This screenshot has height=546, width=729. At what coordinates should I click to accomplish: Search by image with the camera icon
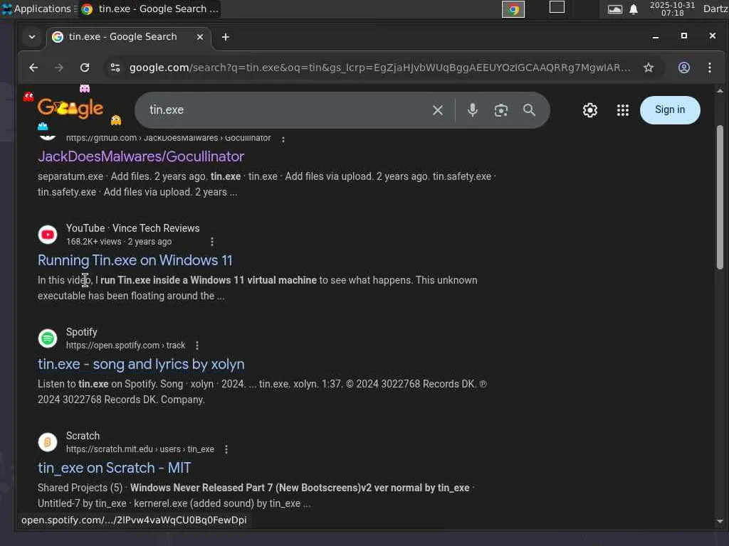tap(500, 110)
